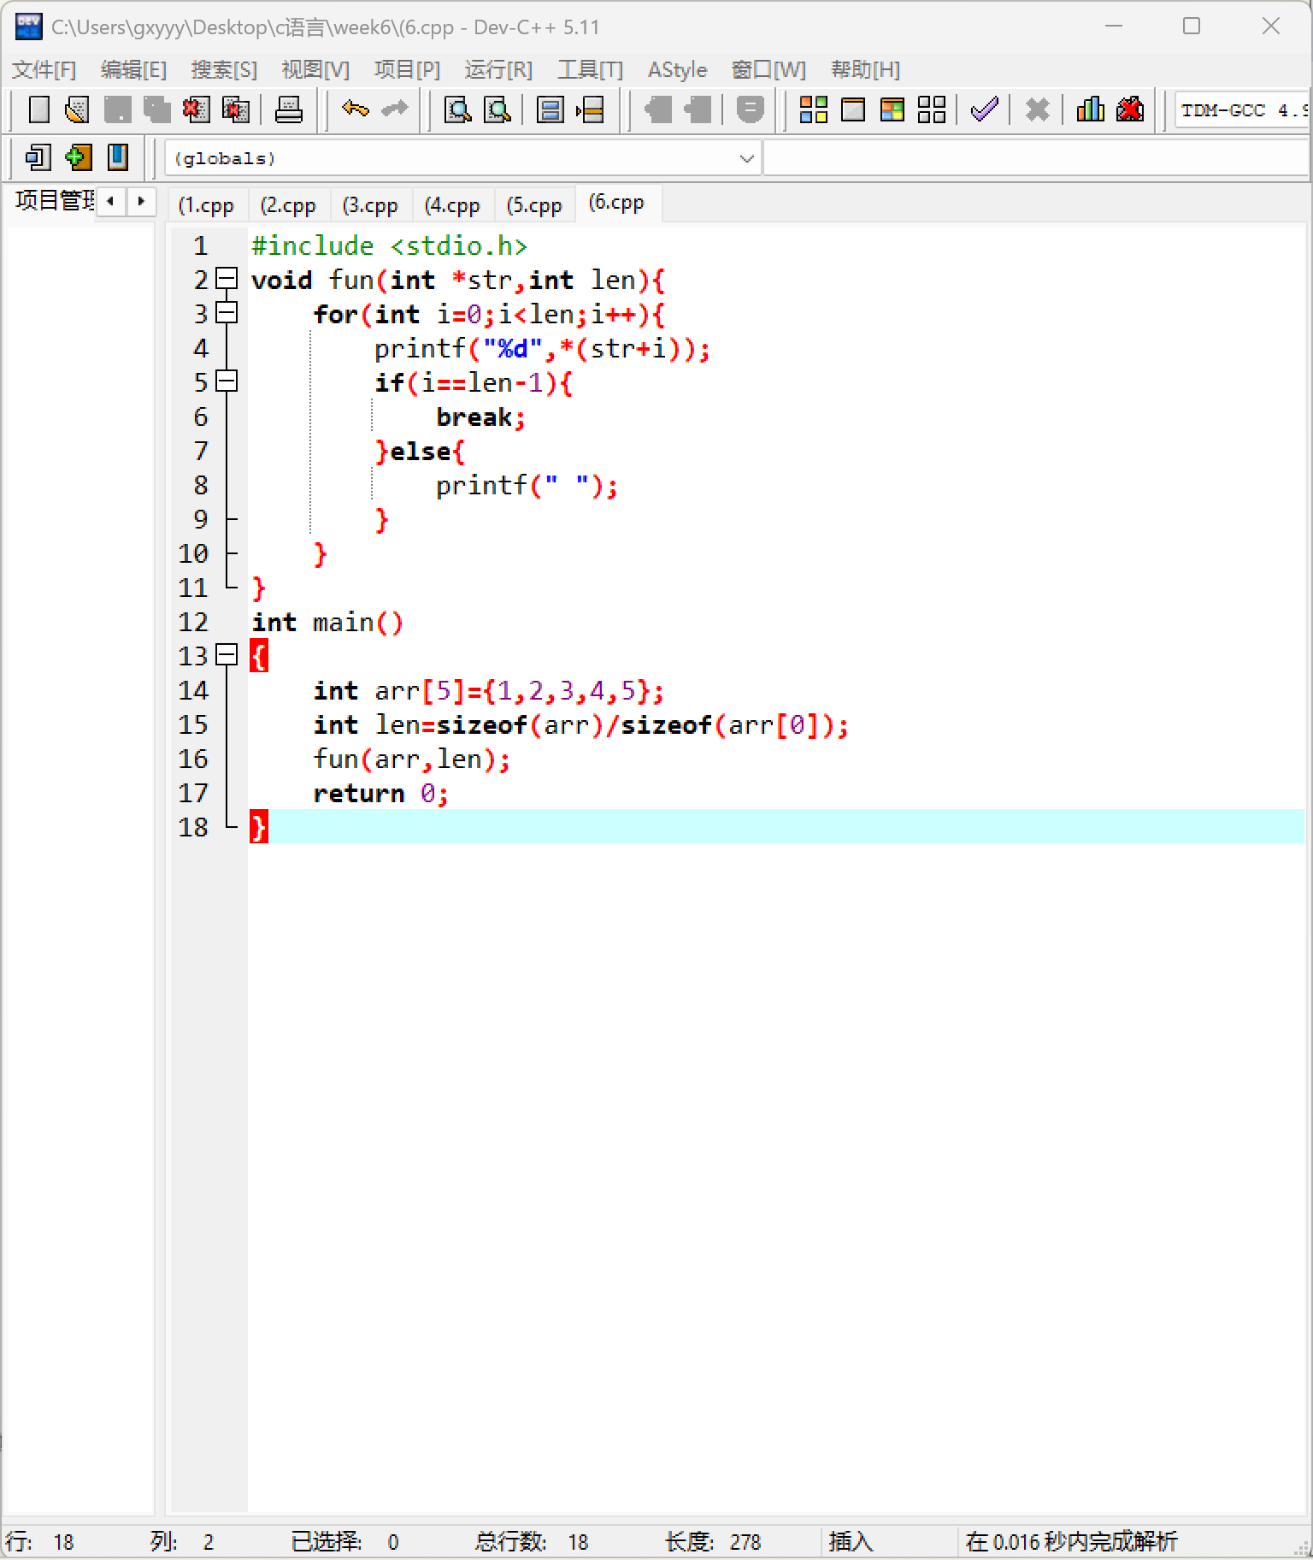Click the Undo arrow icon
Viewport: 1313px width, 1560px height.
click(x=355, y=109)
